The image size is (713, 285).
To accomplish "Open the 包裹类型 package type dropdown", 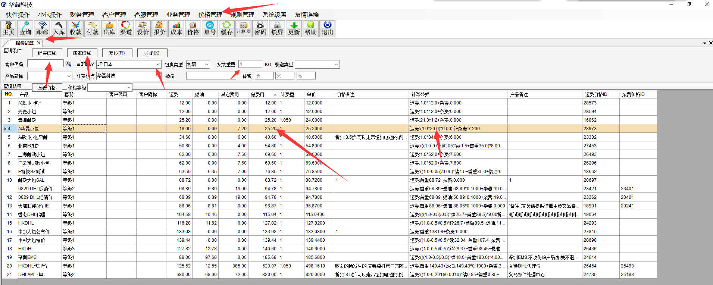I will (x=207, y=65).
